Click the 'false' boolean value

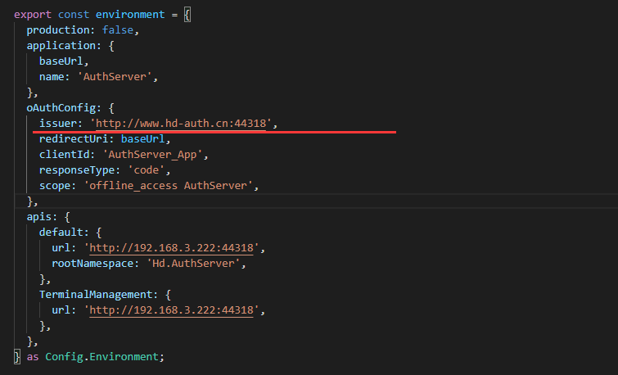(120, 30)
